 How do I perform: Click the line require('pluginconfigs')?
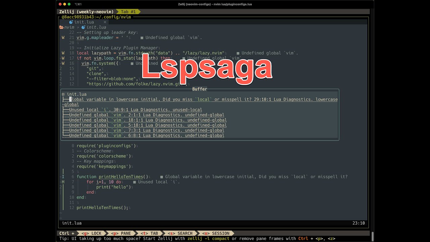[106, 146]
